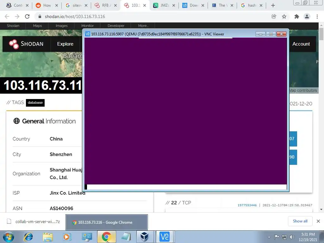The width and height of the screenshot is (324, 243).
Task: Click the Chrome taskbar icon
Action: tap(106, 237)
